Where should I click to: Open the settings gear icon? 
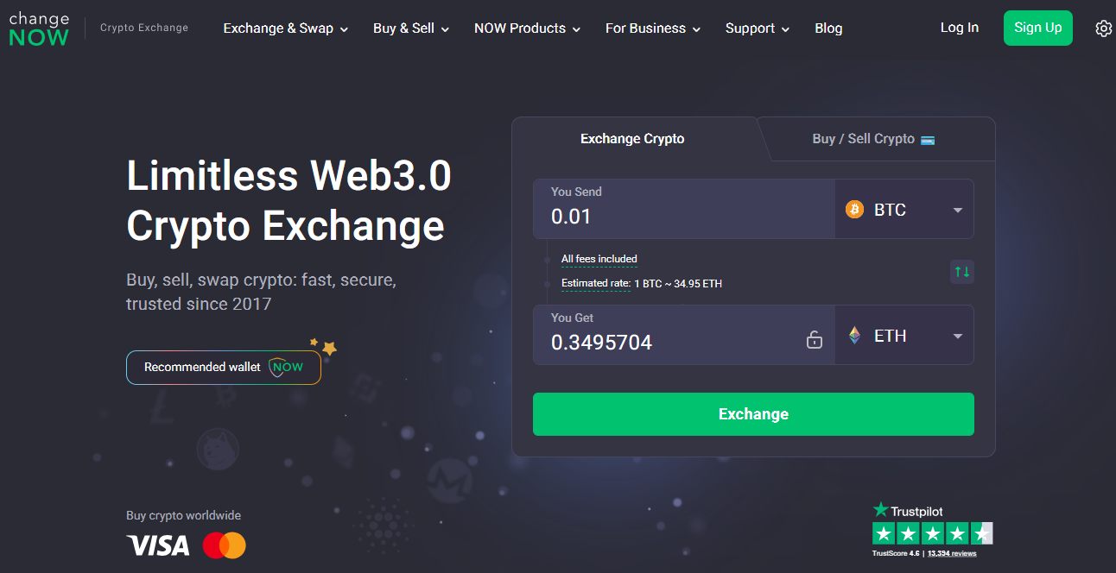click(1103, 28)
